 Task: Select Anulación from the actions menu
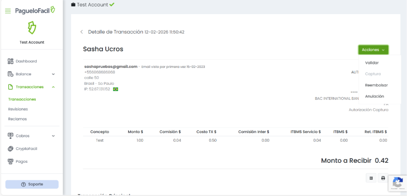tap(374, 96)
